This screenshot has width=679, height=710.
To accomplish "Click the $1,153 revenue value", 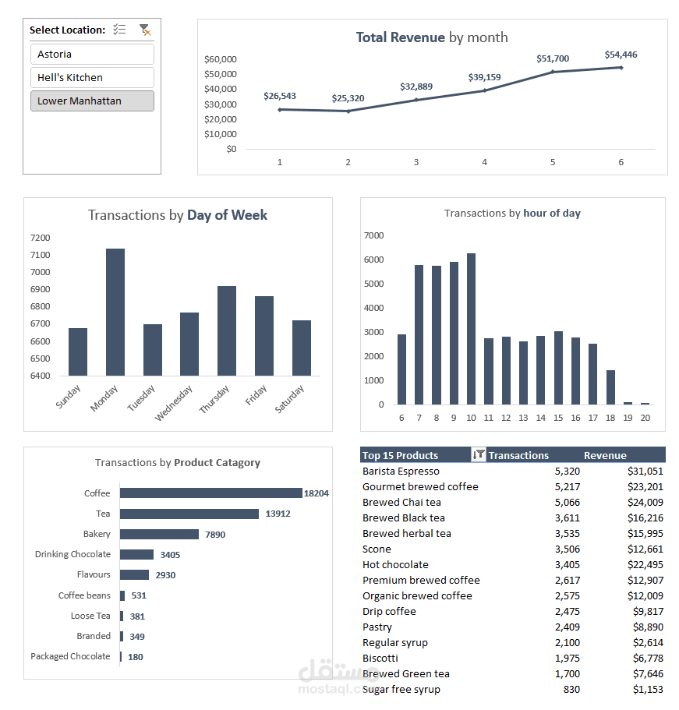I will point(648,690).
